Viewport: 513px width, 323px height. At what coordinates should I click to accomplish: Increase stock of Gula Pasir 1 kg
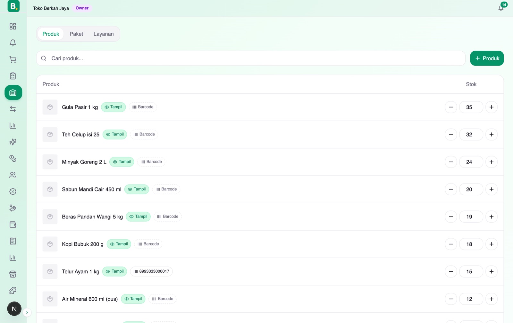[x=491, y=107]
